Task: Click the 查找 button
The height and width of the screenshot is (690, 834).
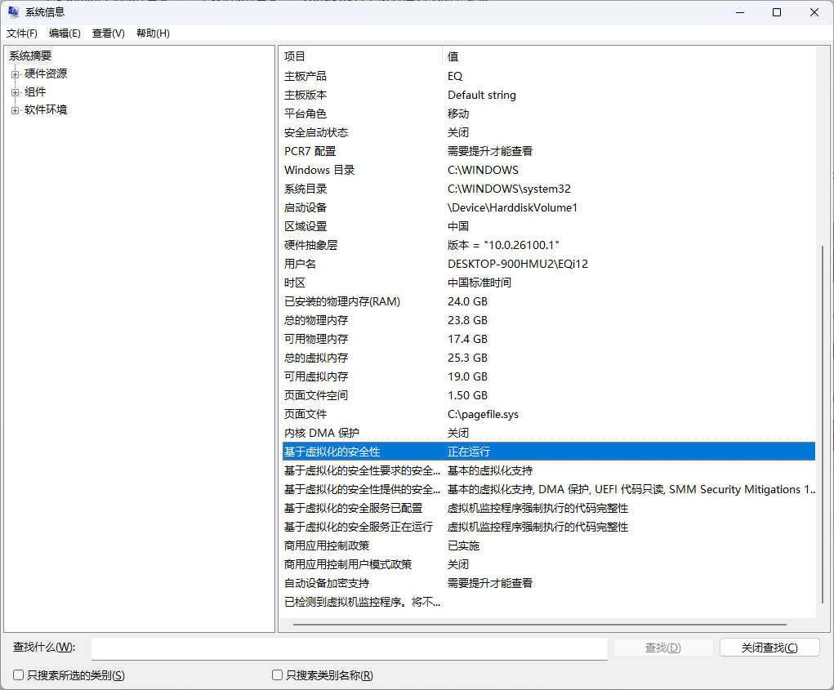Action: pyautogui.click(x=662, y=646)
